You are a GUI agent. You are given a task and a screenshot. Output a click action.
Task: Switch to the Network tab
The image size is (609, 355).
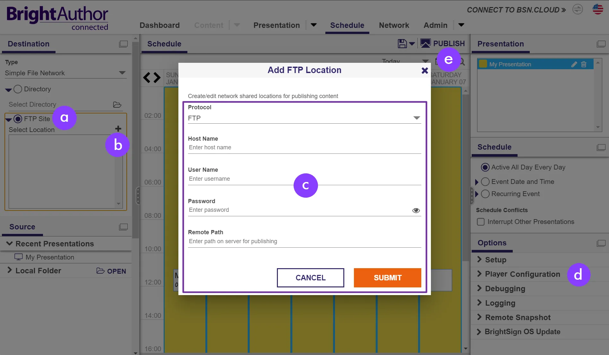click(x=394, y=25)
